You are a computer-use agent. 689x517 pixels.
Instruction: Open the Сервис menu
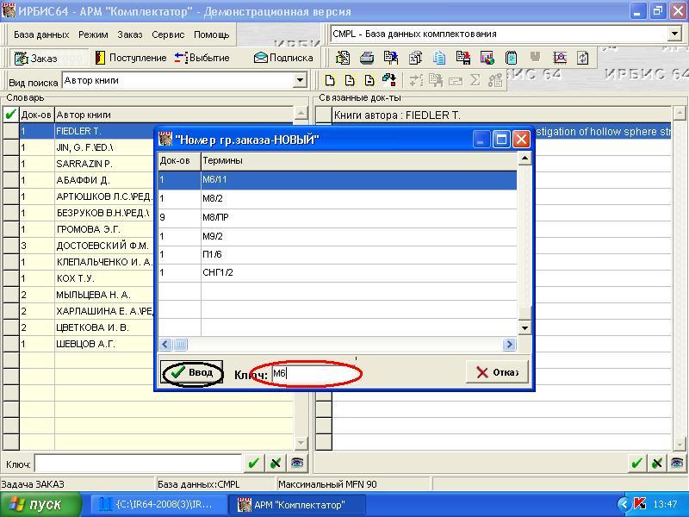[168, 34]
